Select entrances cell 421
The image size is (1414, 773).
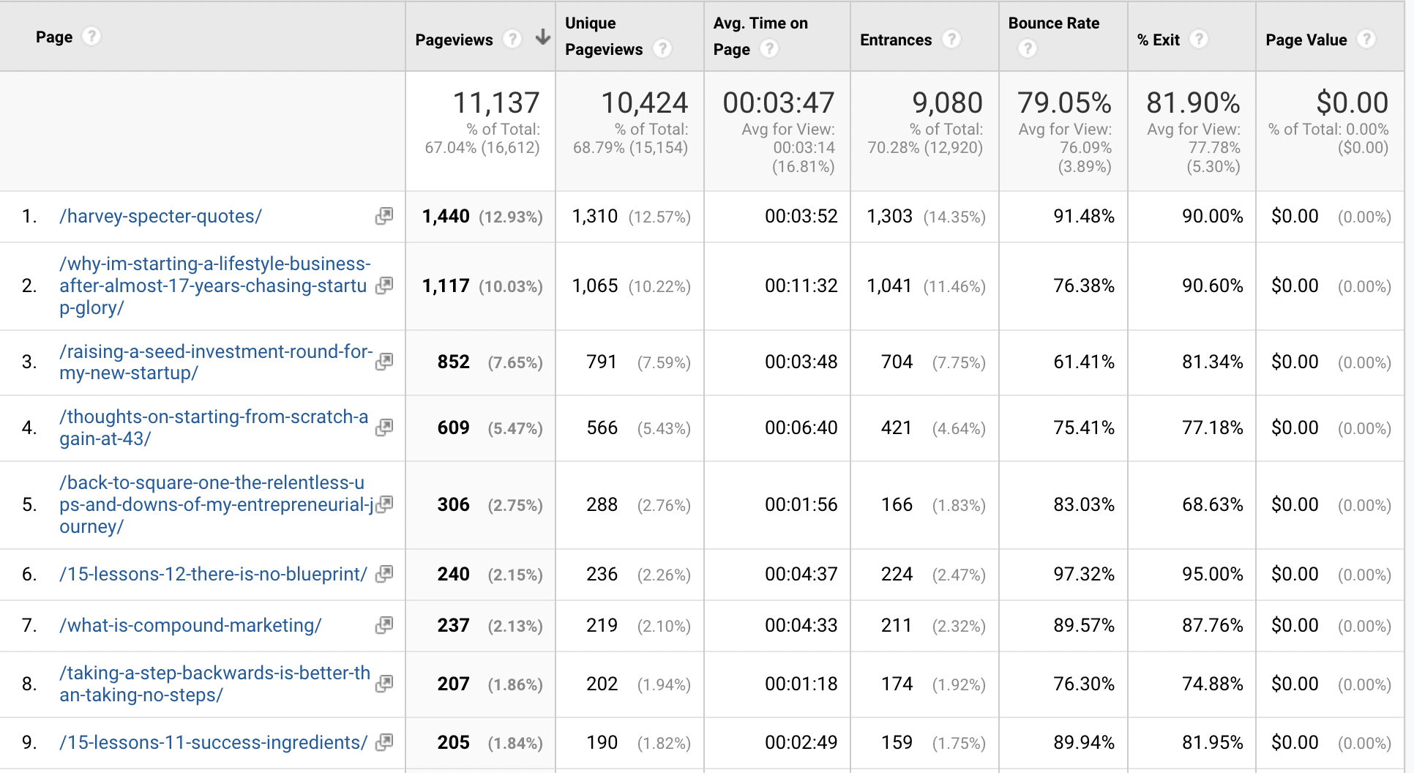(897, 427)
